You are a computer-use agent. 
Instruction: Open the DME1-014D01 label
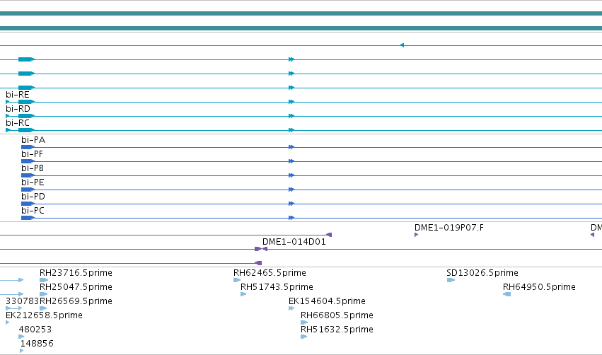point(294,242)
